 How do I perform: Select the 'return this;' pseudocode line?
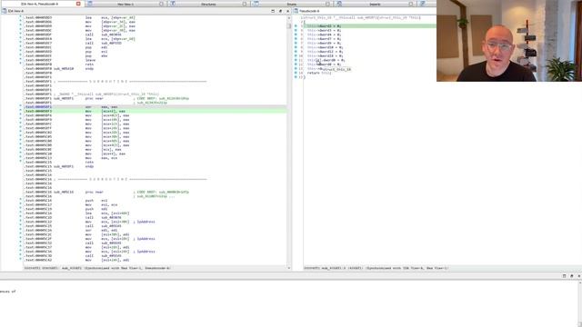[319, 73]
